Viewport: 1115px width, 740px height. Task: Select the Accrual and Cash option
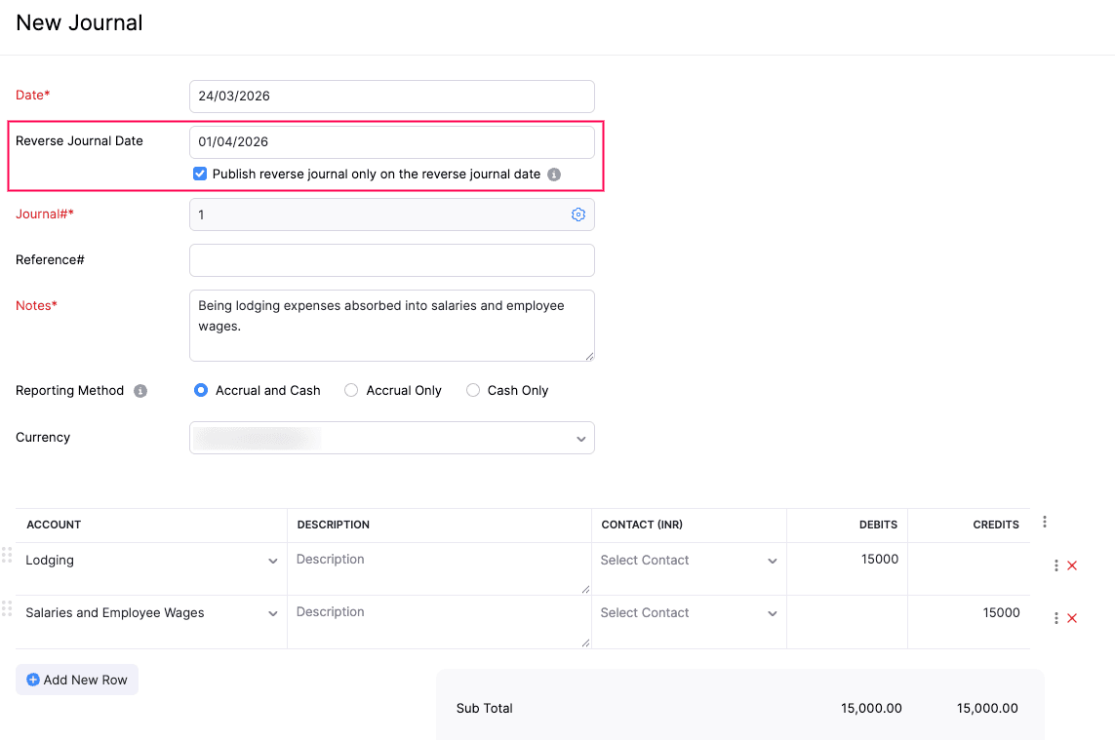tap(200, 389)
